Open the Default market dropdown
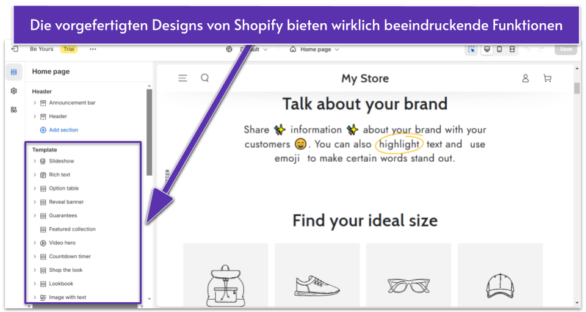This screenshot has height=312, width=586. (255, 49)
